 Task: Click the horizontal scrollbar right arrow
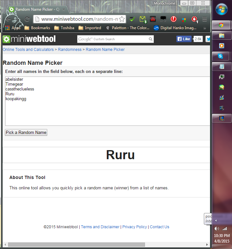pyautogui.click(x=207, y=244)
